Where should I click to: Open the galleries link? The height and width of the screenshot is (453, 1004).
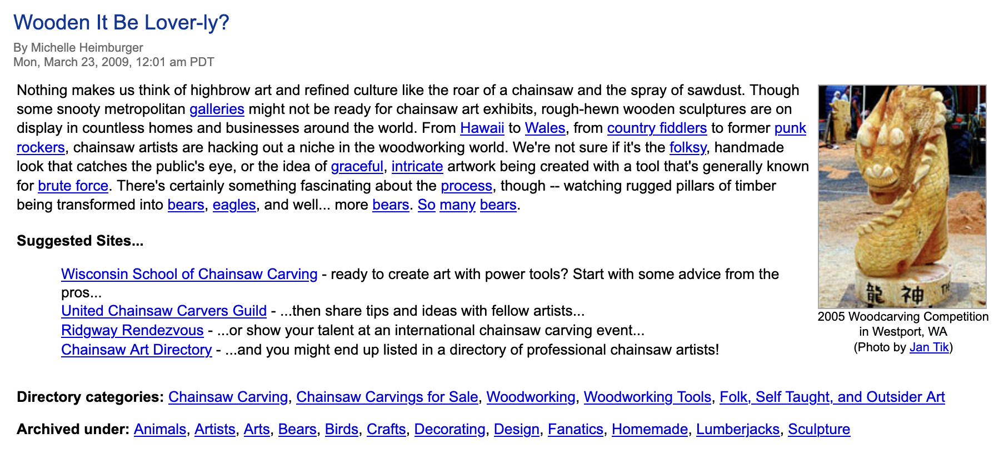pos(217,109)
